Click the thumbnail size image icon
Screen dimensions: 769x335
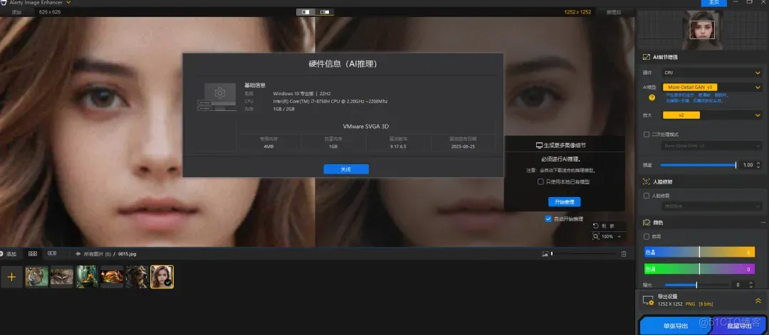(545, 254)
